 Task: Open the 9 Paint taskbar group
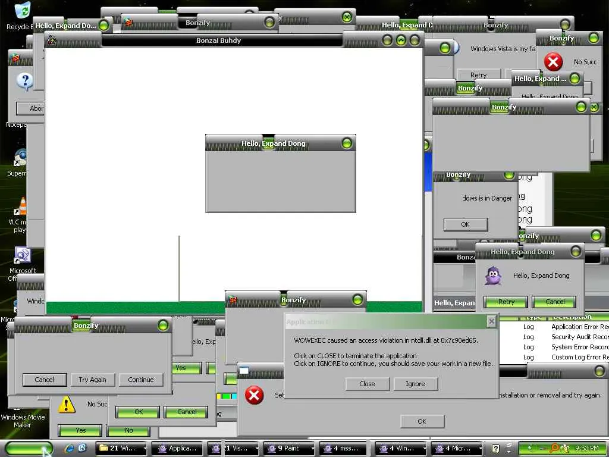click(289, 449)
